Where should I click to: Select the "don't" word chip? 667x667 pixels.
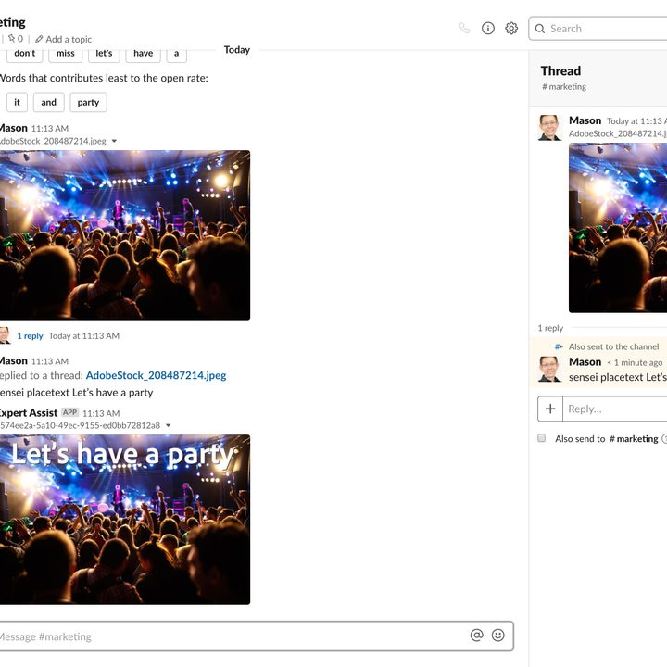[25, 54]
